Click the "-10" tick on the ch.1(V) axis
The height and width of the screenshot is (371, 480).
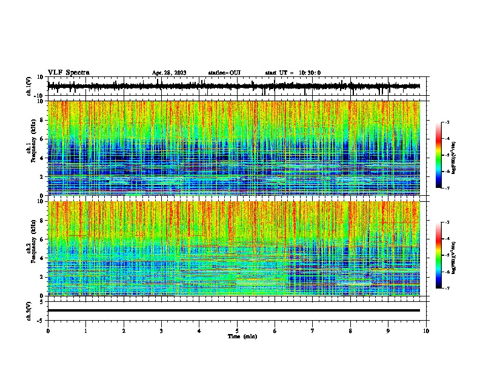39,96
